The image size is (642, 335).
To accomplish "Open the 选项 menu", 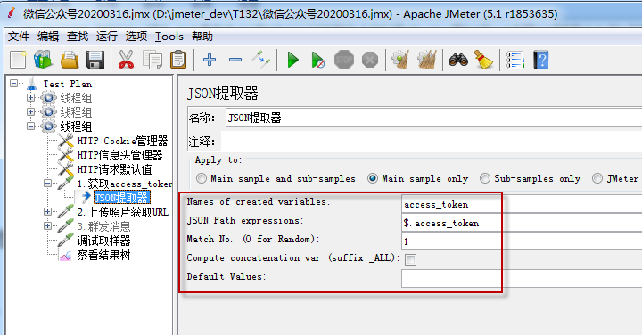I will [136, 37].
